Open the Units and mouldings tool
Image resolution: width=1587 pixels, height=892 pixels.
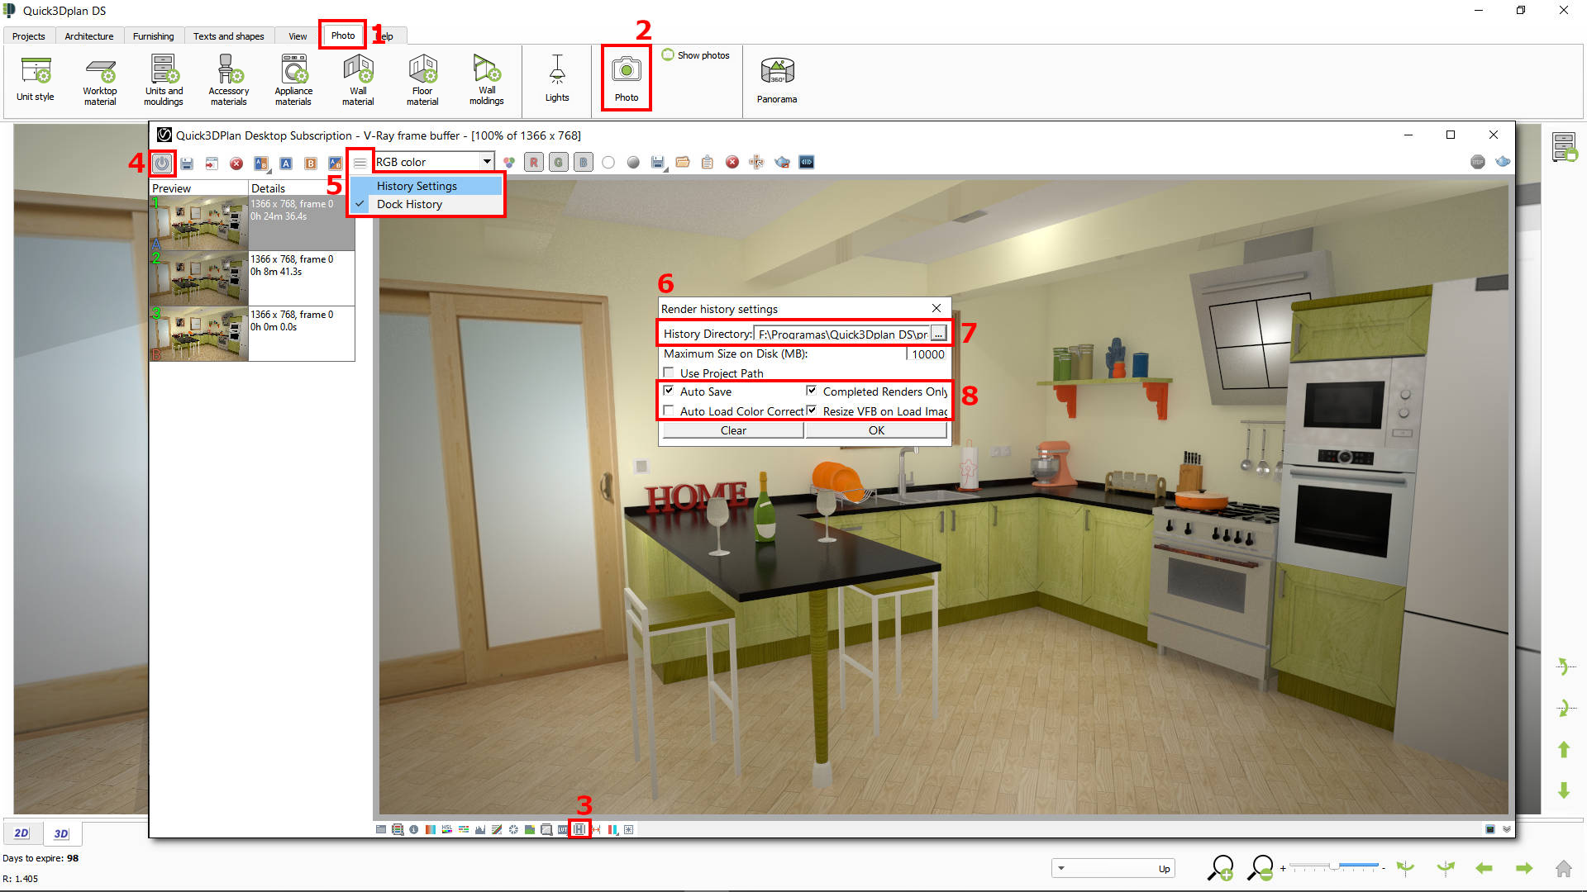tap(163, 77)
